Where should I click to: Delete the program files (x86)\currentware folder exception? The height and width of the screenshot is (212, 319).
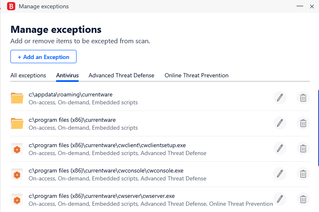click(x=303, y=123)
